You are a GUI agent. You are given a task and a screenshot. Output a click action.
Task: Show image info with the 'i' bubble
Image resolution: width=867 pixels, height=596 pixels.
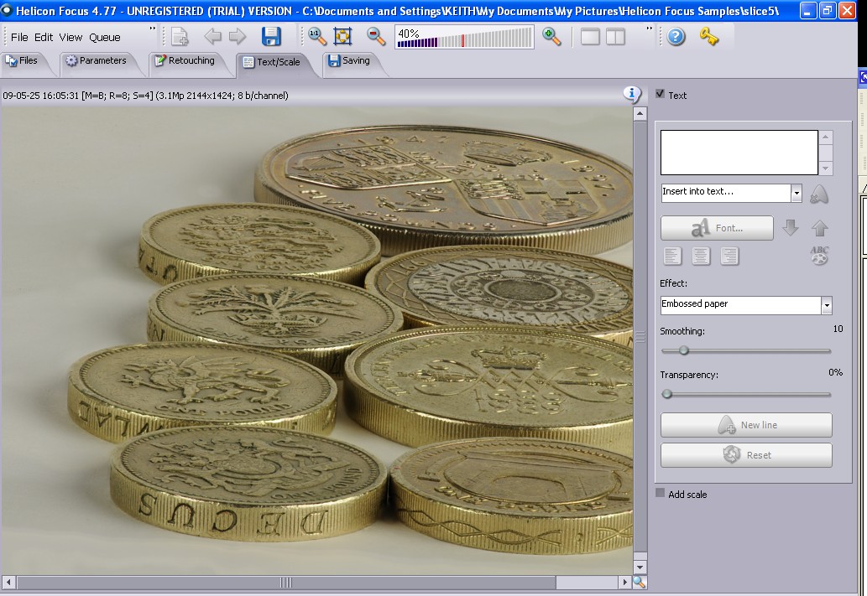632,94
